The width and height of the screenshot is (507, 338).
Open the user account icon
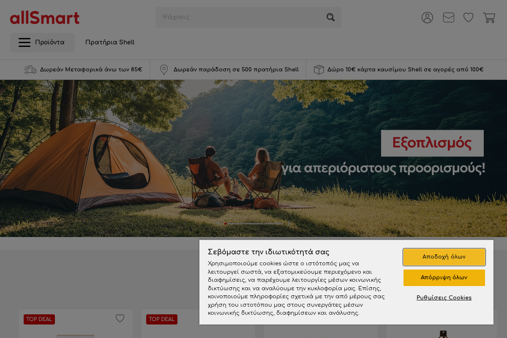click(427, 17)
